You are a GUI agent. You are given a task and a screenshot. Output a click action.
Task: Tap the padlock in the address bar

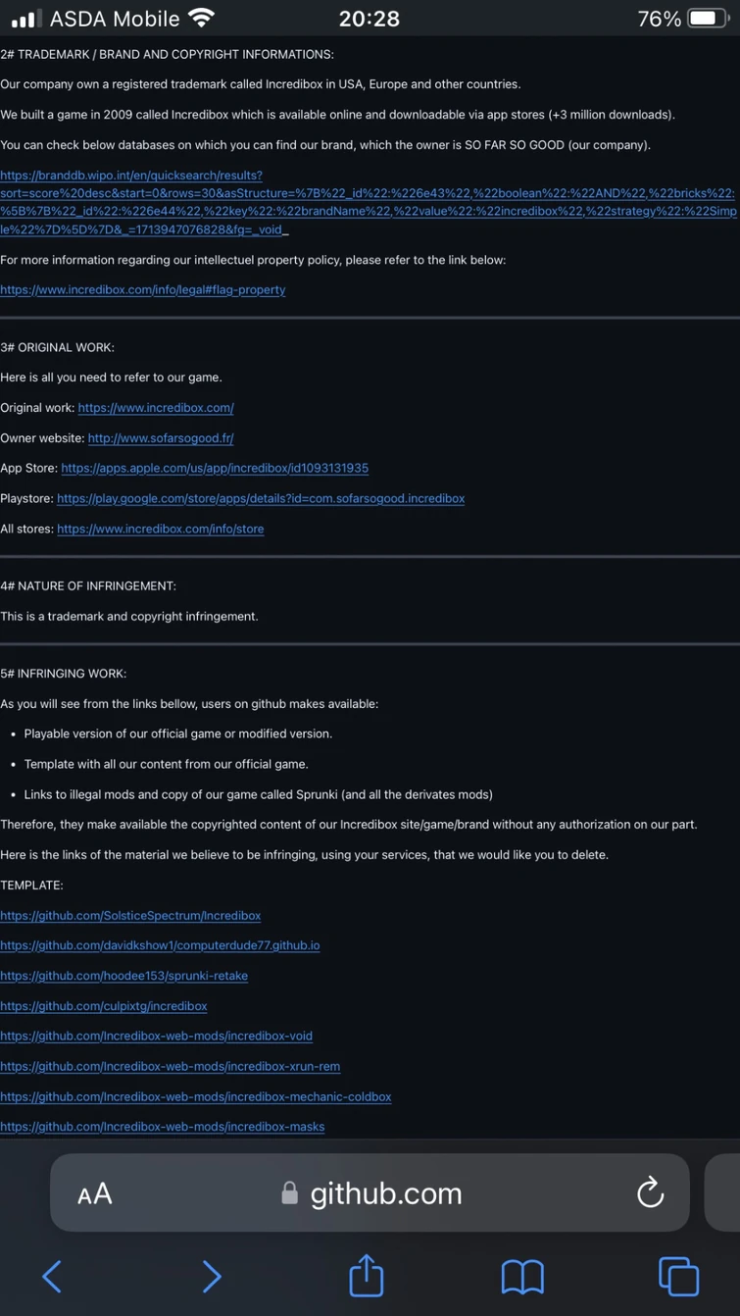[290, 1192]
